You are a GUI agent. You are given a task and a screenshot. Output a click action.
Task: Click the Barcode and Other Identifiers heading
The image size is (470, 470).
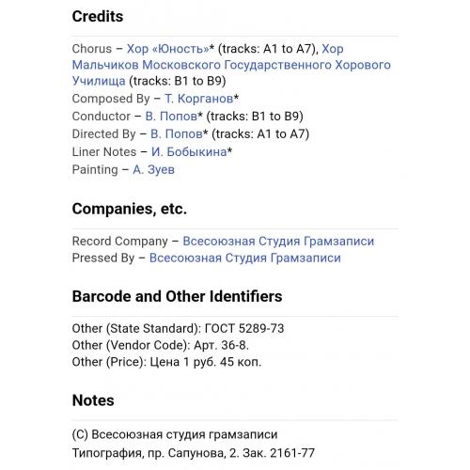[177, 296]
